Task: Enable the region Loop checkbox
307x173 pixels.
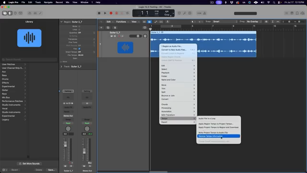Action: 79,29
